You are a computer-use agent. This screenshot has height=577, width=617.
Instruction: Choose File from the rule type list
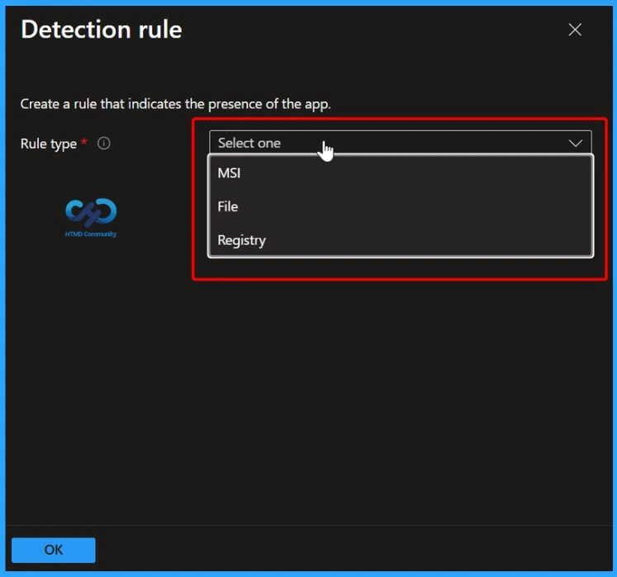click(x=401, y=206)
